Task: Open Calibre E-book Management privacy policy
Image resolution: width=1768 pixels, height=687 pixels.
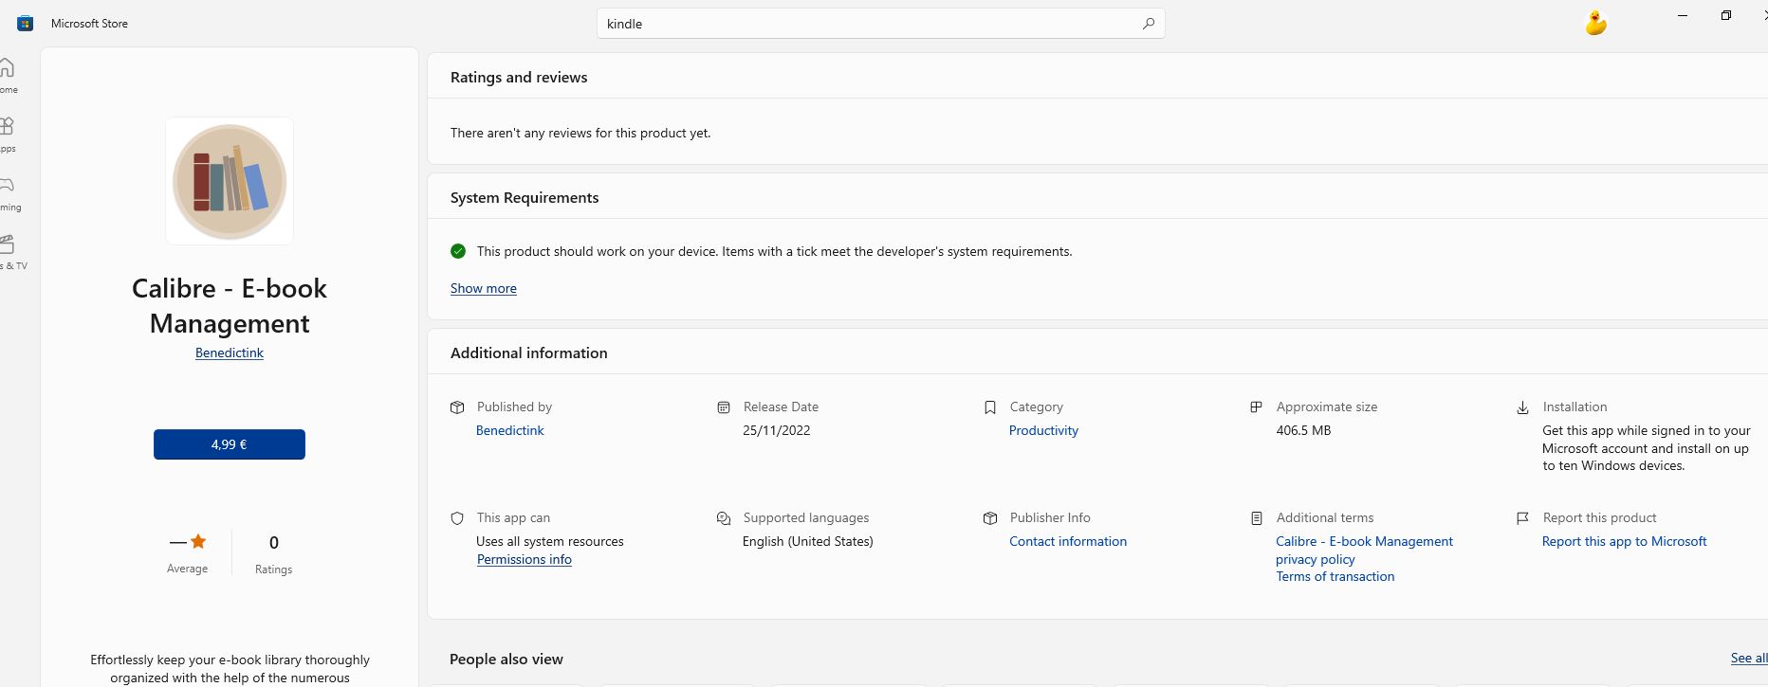Action: point(1364,550)
